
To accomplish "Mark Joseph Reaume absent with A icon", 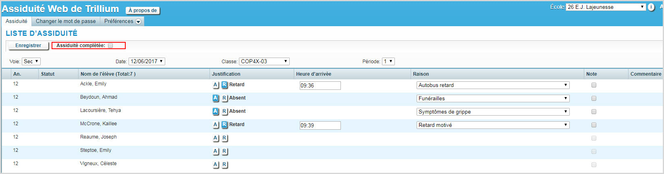I will (x=216, y=138).
